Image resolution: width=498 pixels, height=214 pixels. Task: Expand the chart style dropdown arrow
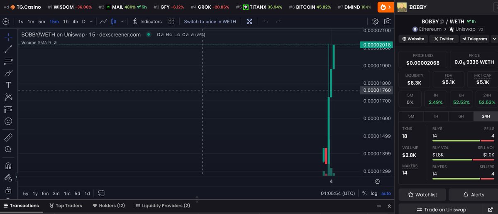[x=122, y=22]
